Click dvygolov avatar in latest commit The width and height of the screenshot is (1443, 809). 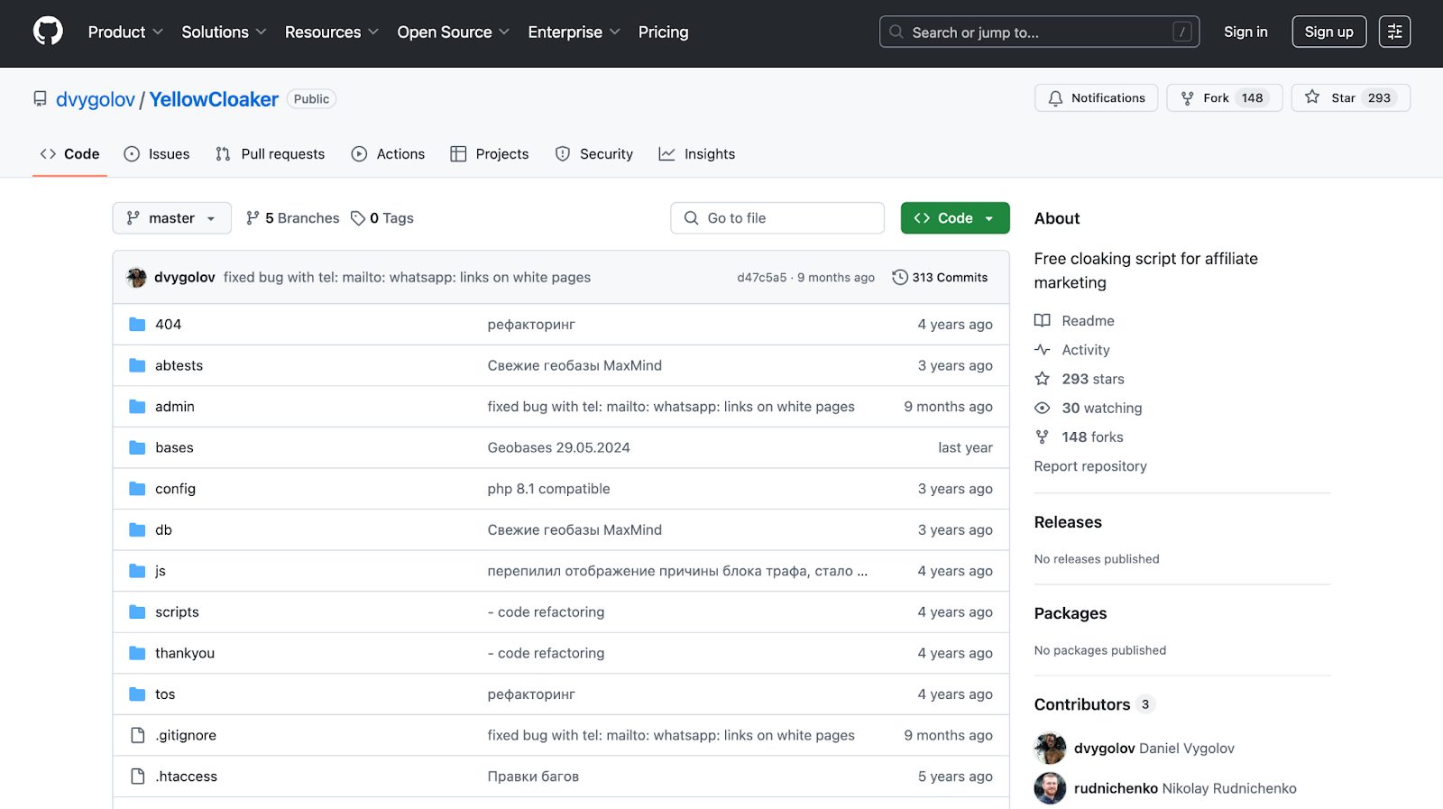point(137,278)
